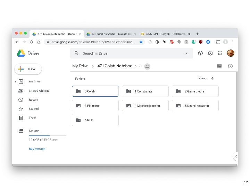Image resolution: width=250 pixels, height=187 pixels.
Task: Click the shared members icon beside folder title
Action: (147, 66)
